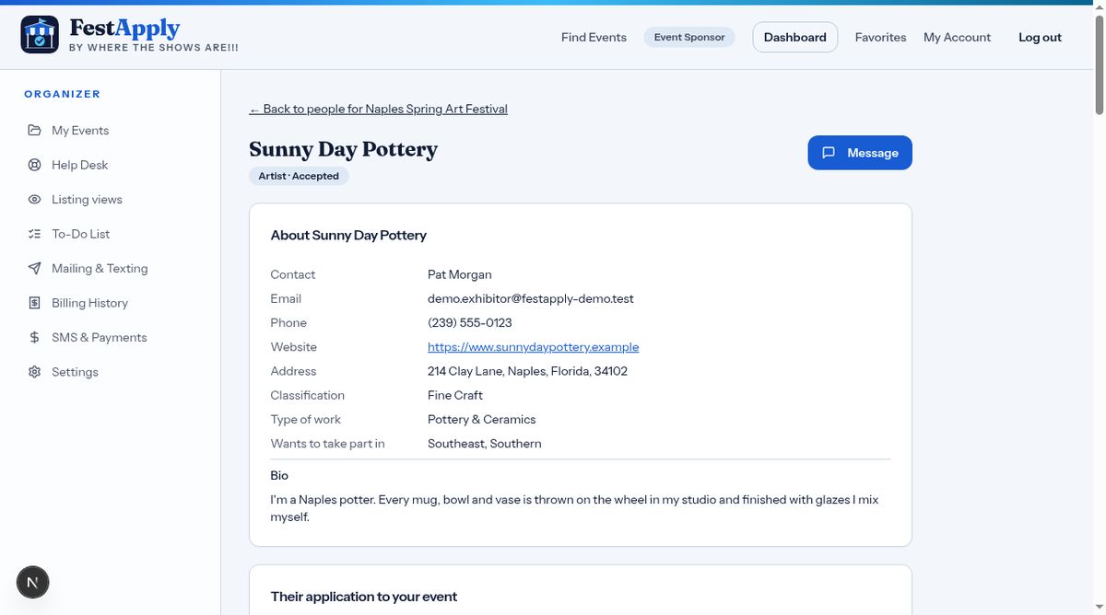
Task: Click the FestApply tent logo icon
Action: click(x=40, y=35)
